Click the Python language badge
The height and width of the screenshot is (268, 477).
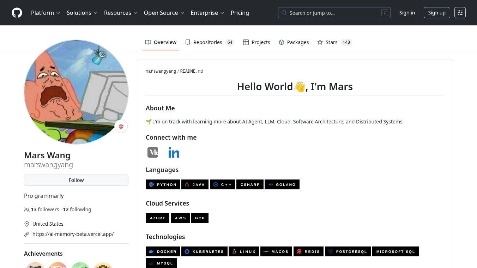click(x=163, y=184)
